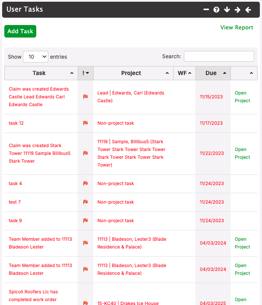Open '15-KC40 | Drakes Ice House' project link

coord(128,303)
